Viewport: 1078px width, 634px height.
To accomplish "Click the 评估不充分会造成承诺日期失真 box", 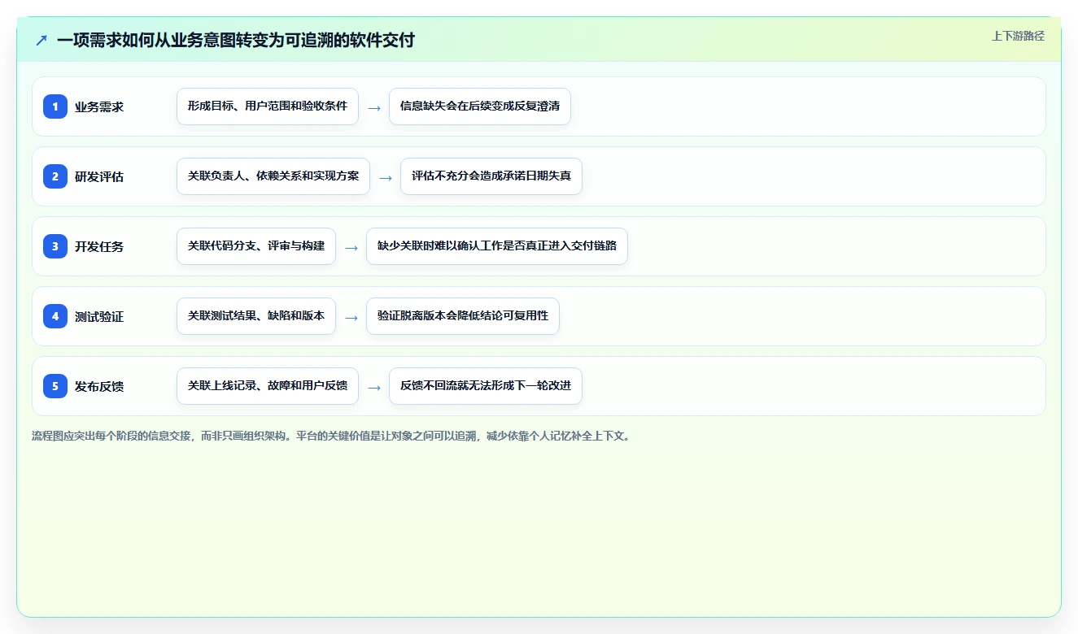I will point(491,176).
